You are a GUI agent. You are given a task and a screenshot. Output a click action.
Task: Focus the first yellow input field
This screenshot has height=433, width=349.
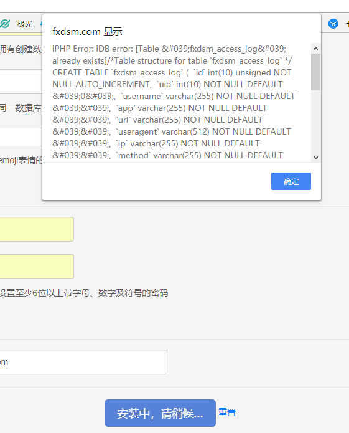tap(36, 229)
